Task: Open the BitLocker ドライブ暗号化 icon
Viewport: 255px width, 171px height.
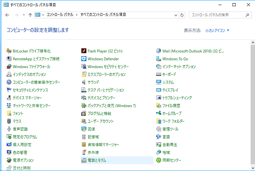Action: [9, 51]
